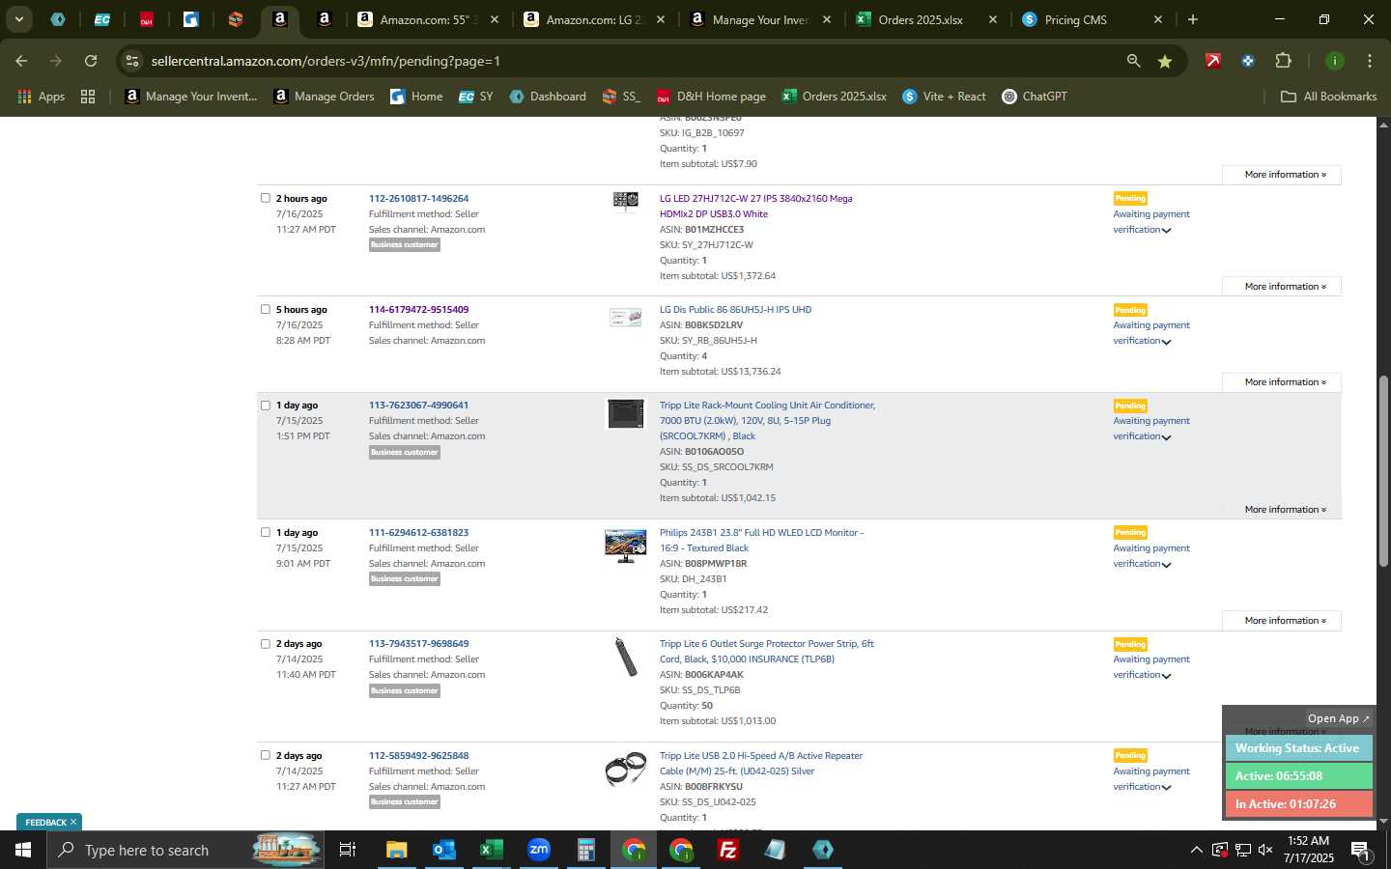This screenshot has width=1391, height=869.
Task: Open Calculator from the taskbar
Action: coord(585,850)
